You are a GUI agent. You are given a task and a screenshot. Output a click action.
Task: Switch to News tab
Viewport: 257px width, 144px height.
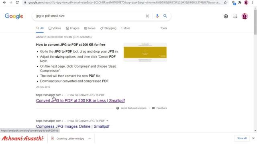pos(90,28)
